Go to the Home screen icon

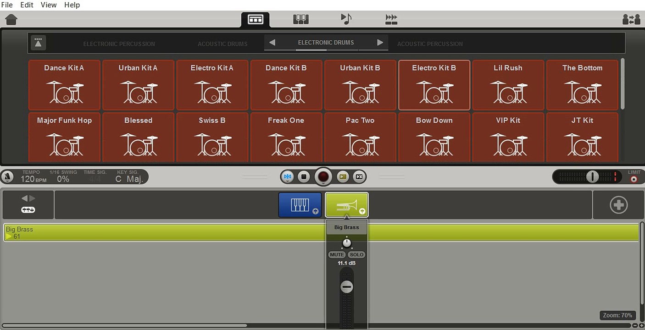tap(11, 20)
